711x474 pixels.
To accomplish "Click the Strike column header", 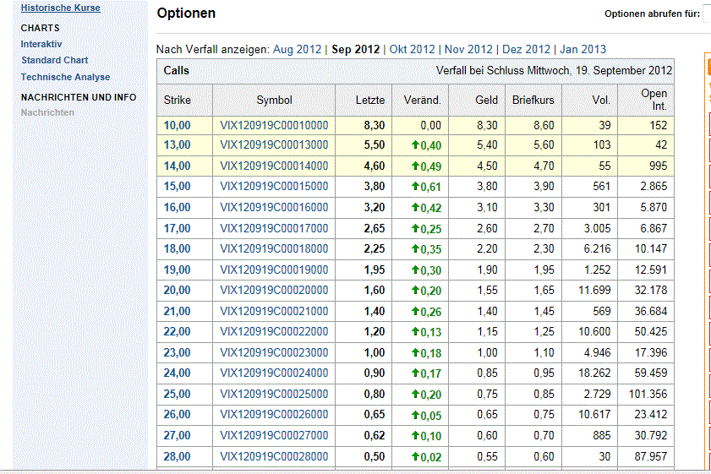I will pos(177,100).
